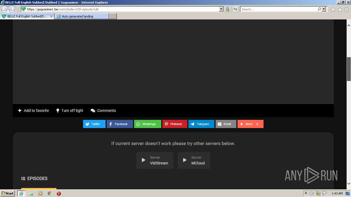Go forward with the browser Forward arrow
Screen dimensions: 351x197
[x=12, y=9]
